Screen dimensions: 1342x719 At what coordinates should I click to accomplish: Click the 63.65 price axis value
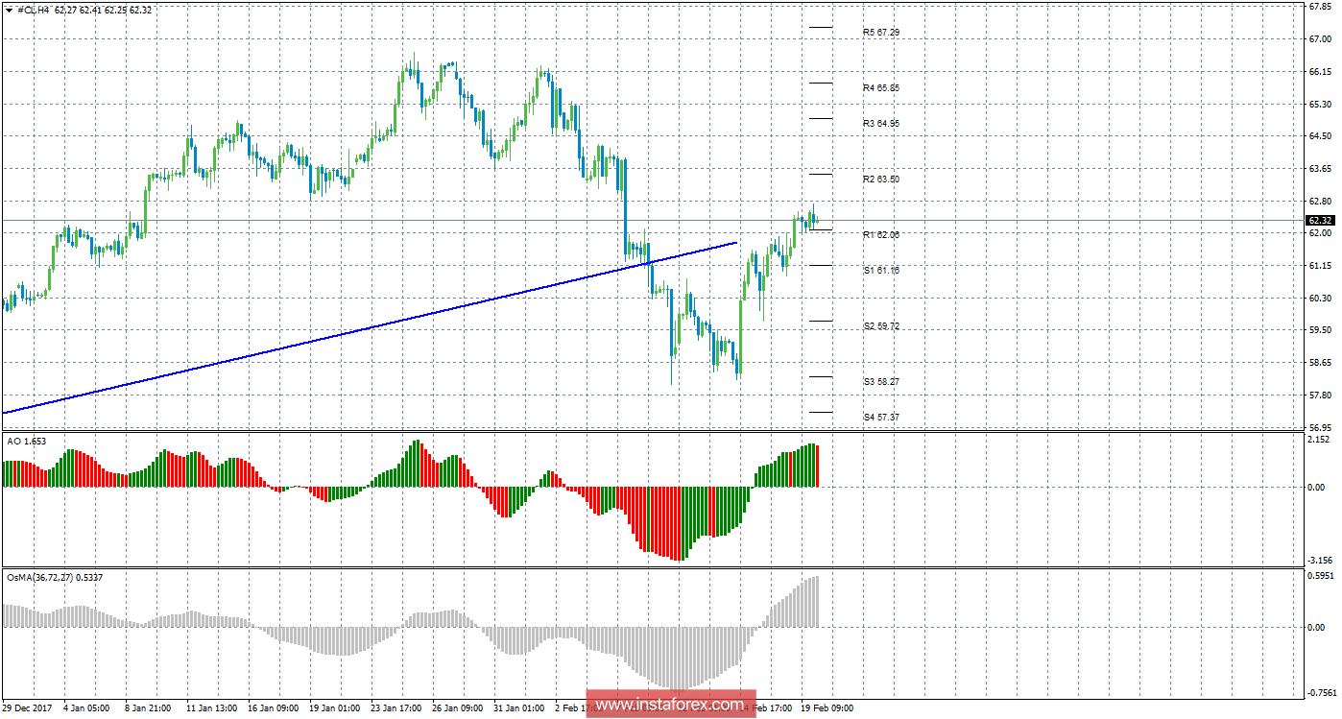click(x=1320, y=169)
